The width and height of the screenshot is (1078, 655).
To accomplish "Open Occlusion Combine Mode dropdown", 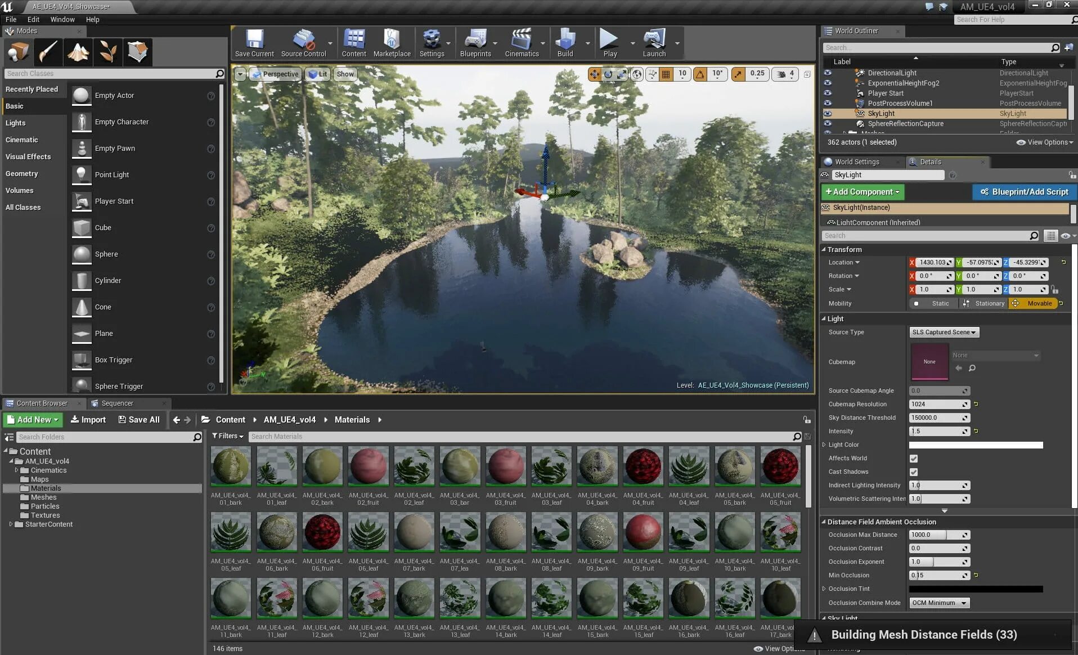I will coord(939,603).
